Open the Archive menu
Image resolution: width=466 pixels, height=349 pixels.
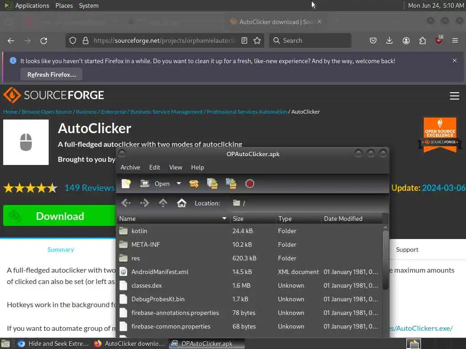(130, 167)
